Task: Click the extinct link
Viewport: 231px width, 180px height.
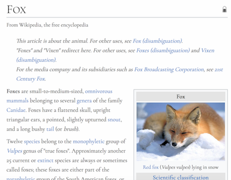Action: (45, 161)
